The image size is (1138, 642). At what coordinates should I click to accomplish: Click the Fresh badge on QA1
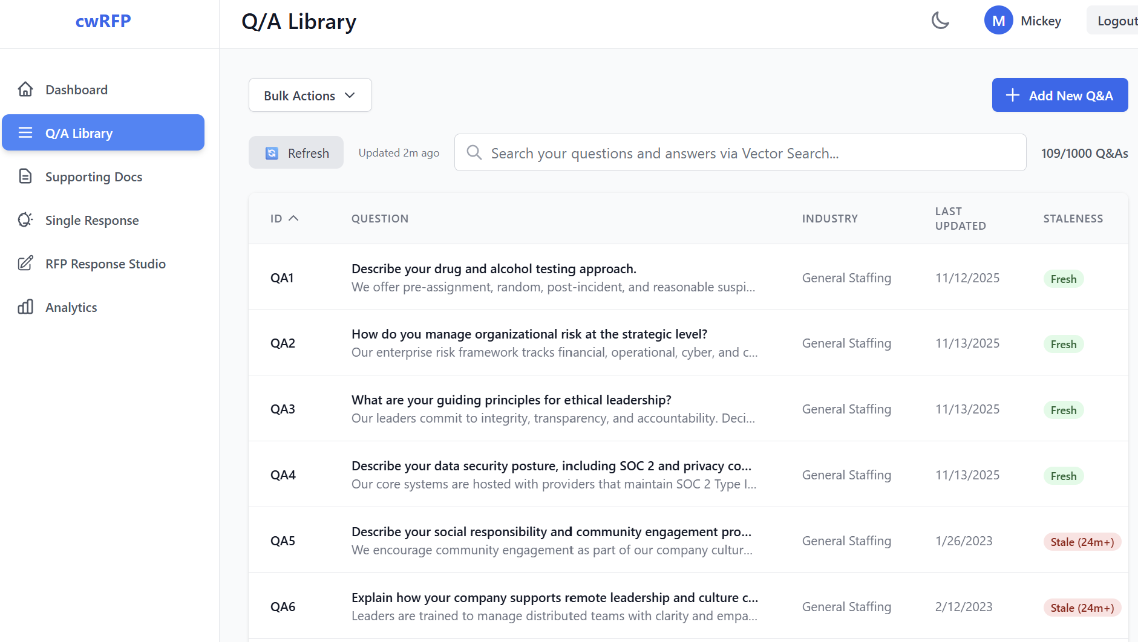click(x=1063, y=279)
